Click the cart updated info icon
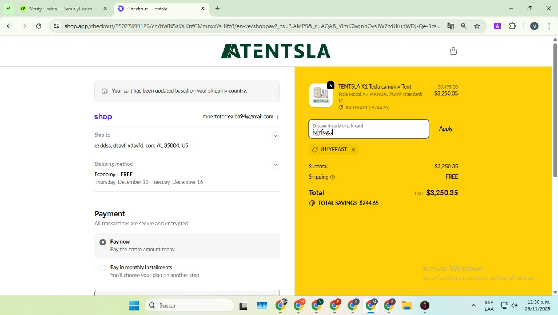 105,91
